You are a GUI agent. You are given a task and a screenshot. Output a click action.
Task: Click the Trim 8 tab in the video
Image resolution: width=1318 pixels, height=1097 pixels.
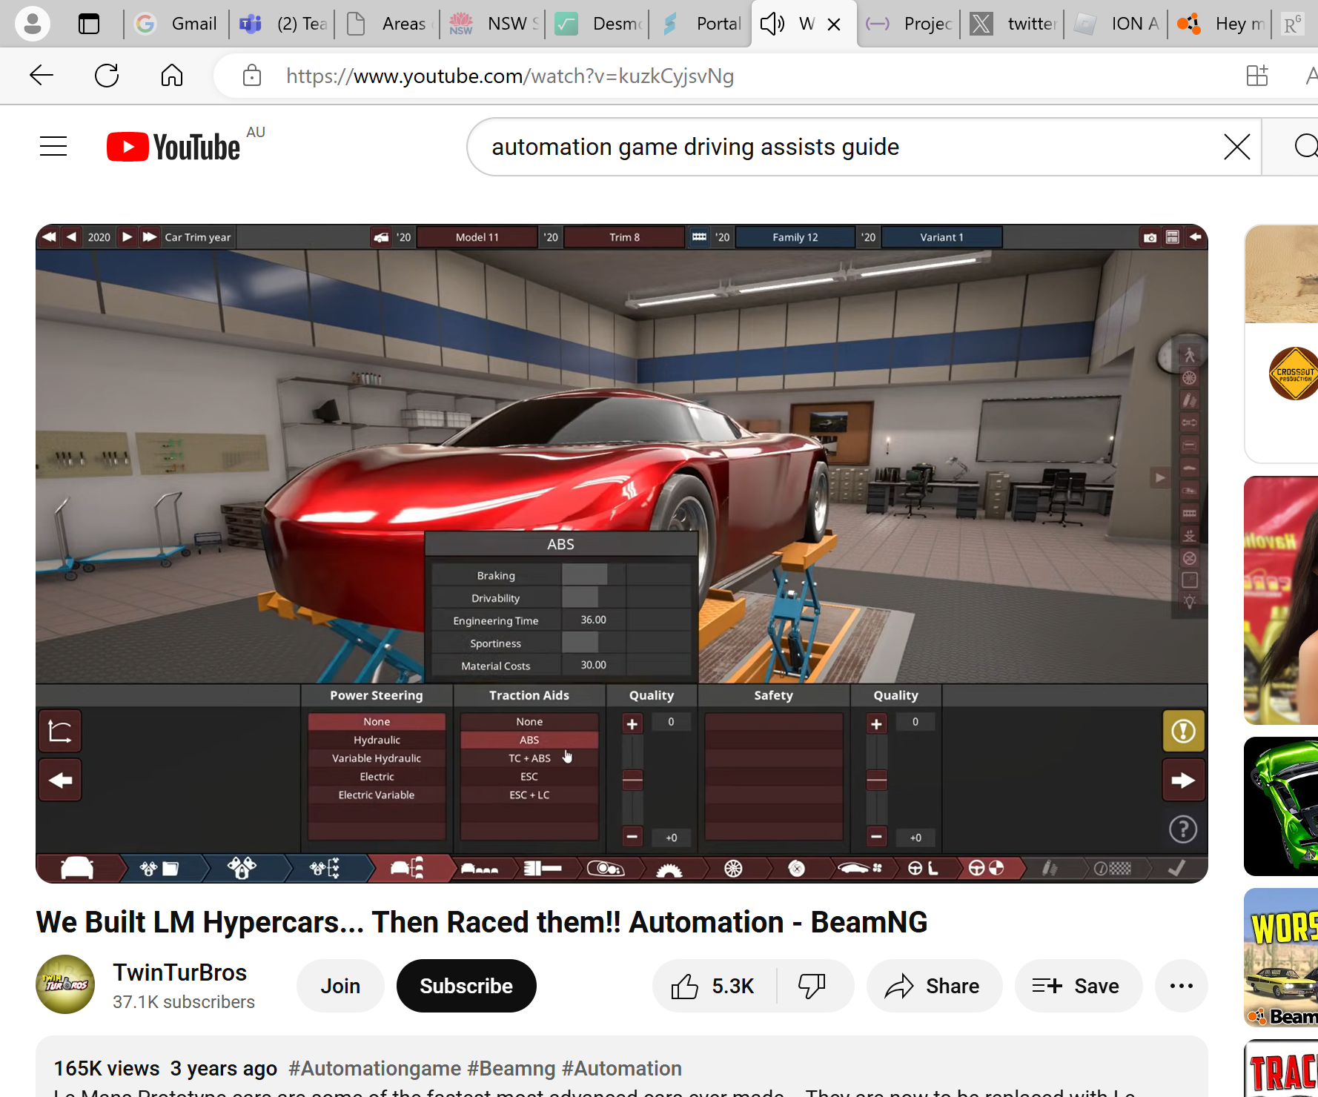(625, 237)
